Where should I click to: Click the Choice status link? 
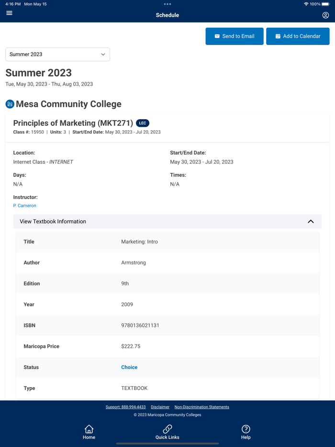[129, 367]
